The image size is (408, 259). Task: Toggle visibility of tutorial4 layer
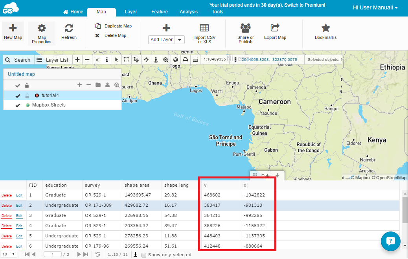pos(18,96)
